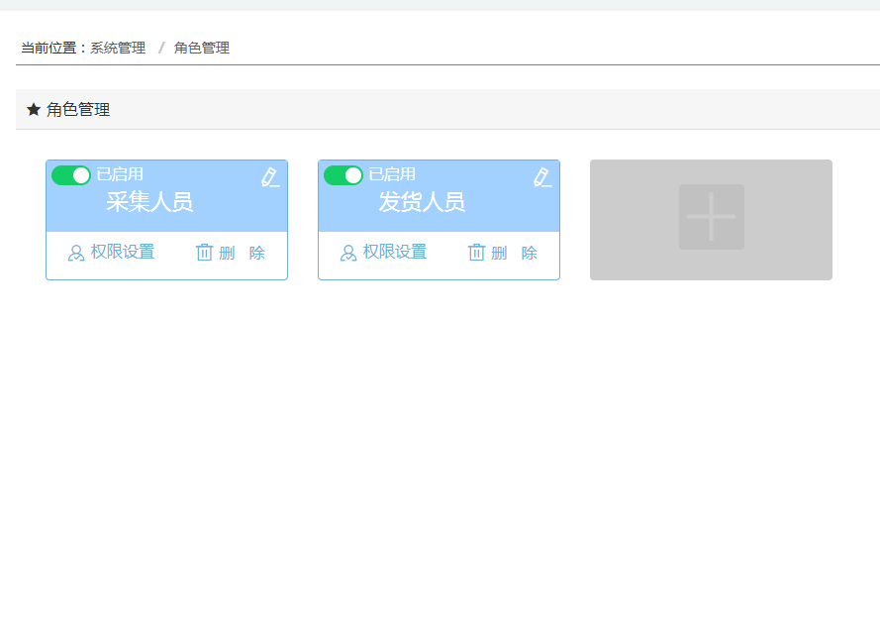The height and width of the screenshot is (641, 880).
Task: Add a new role with plus card
Action: 711,220
